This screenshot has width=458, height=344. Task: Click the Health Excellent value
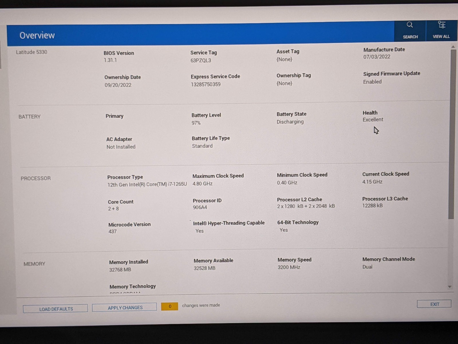tap(373, 120)
